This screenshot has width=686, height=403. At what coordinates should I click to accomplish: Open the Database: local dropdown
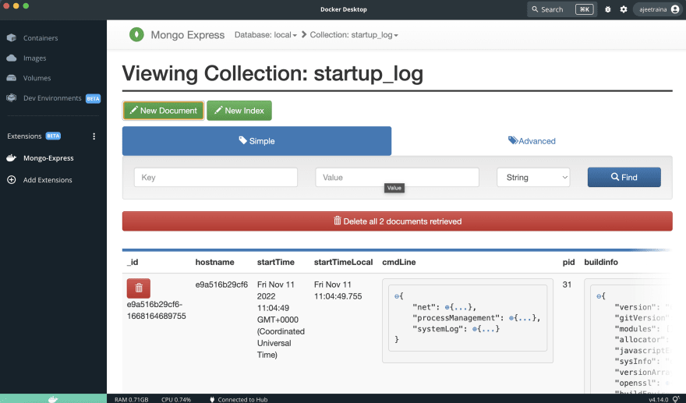(x=266, y=35)
